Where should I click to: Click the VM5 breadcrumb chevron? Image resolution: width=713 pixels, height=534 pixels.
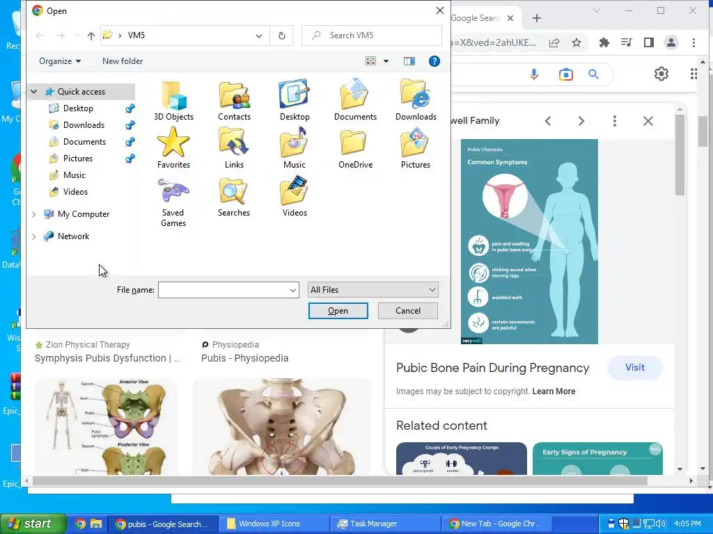(120, 35)
